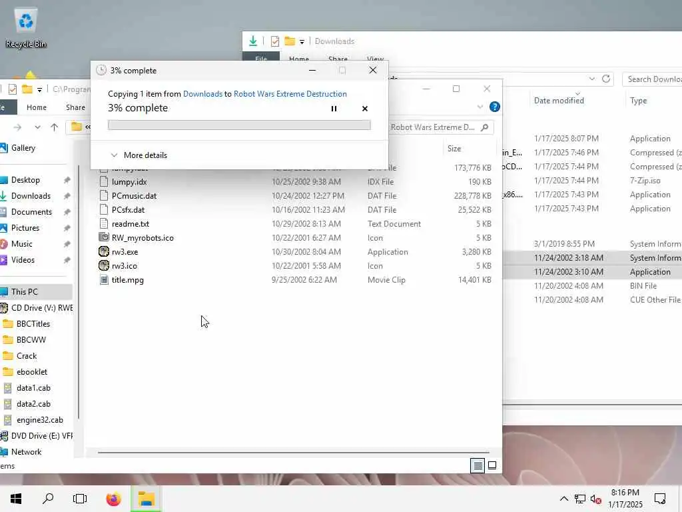Select the lumpy.idx file icon

coord(103,181)
